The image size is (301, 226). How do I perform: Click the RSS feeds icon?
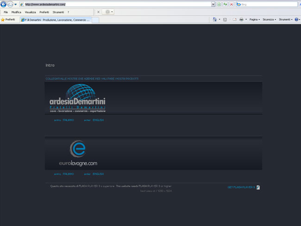(x=225, y=19)
